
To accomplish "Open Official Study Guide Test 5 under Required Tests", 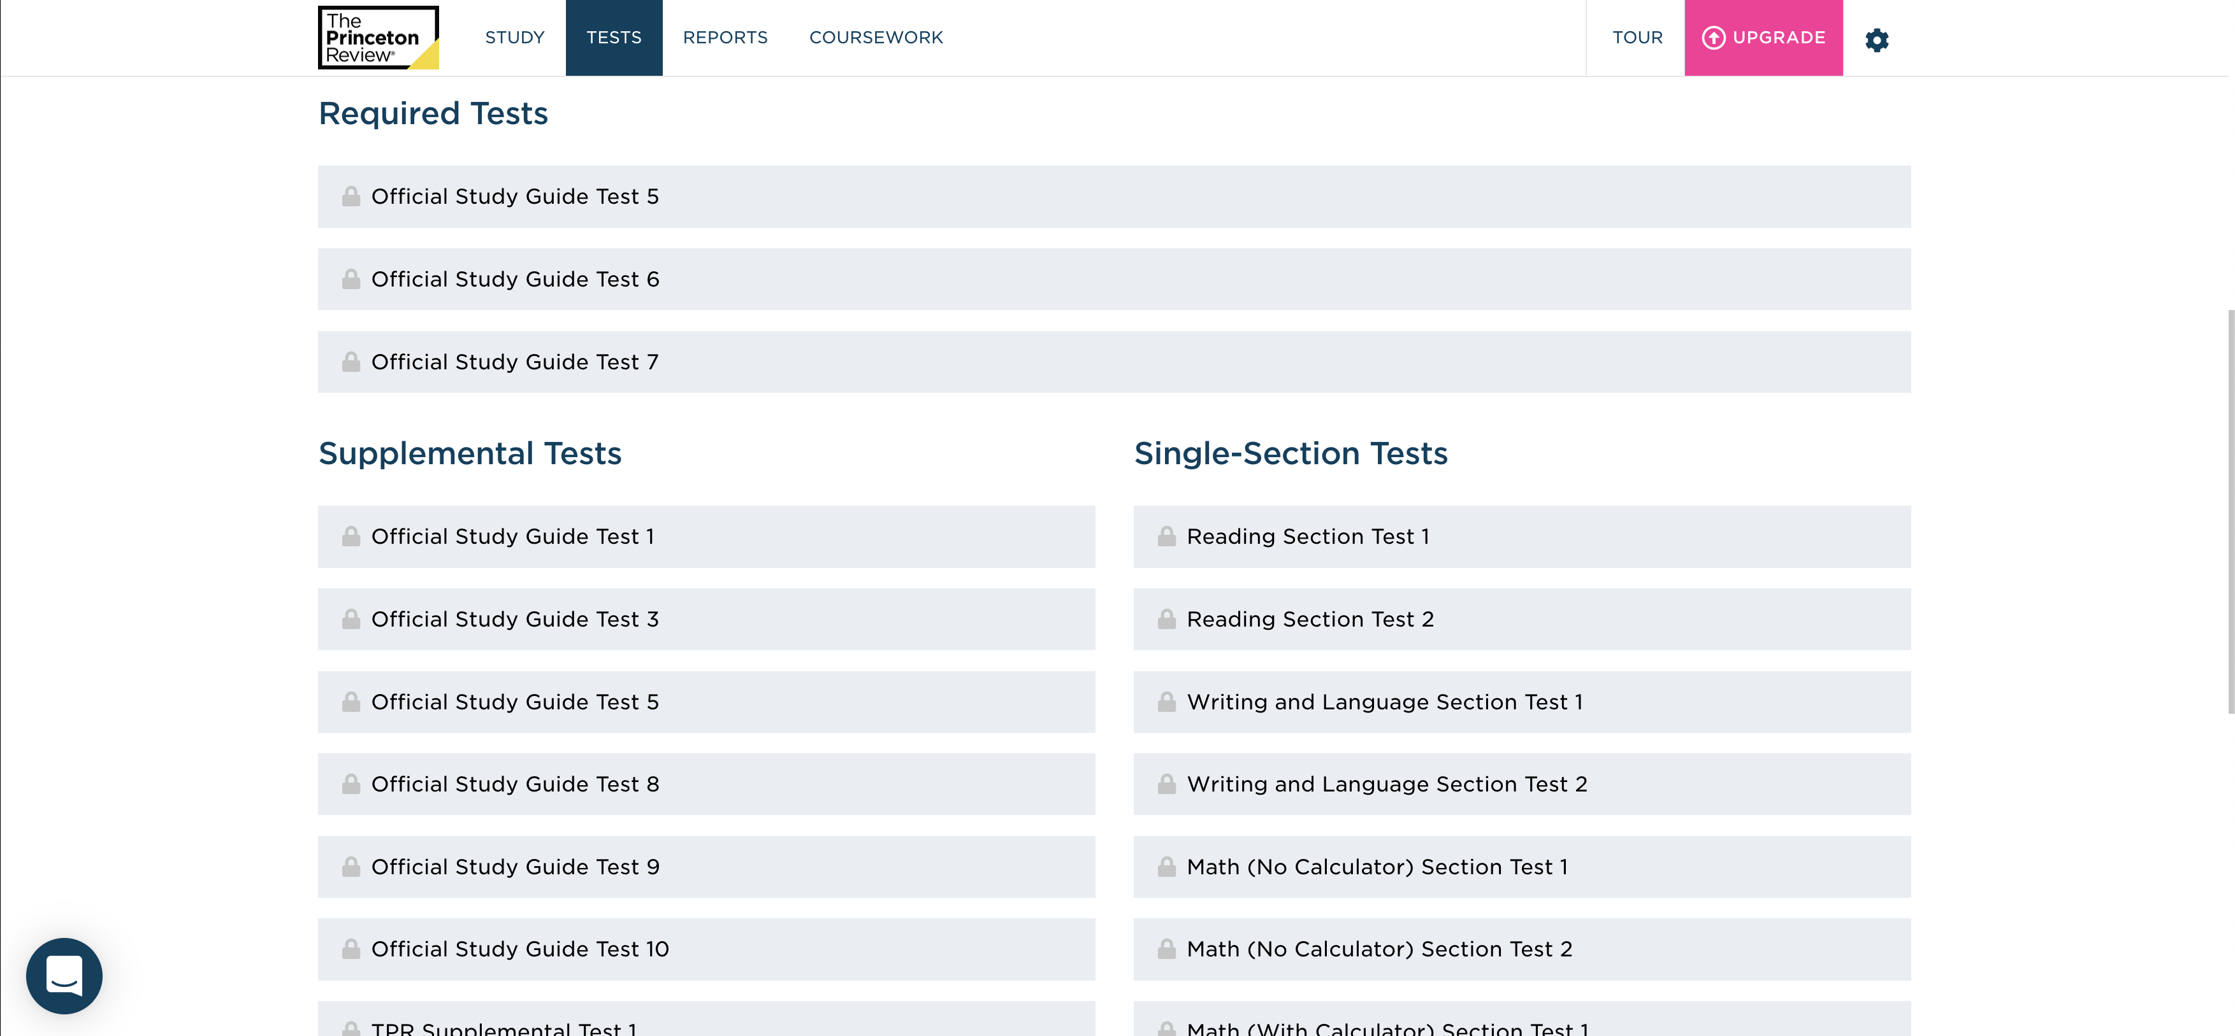I will [514, 197].
